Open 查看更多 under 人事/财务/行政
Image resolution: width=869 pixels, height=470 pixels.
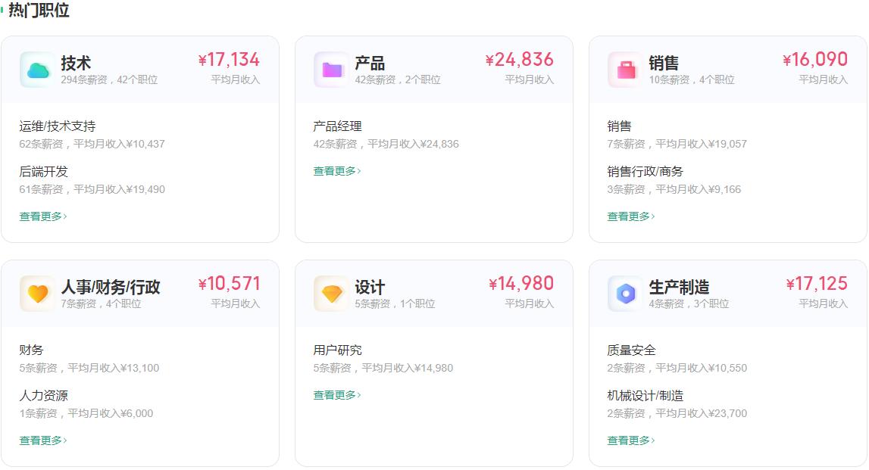pyautogui.click(x=39, y=440)
